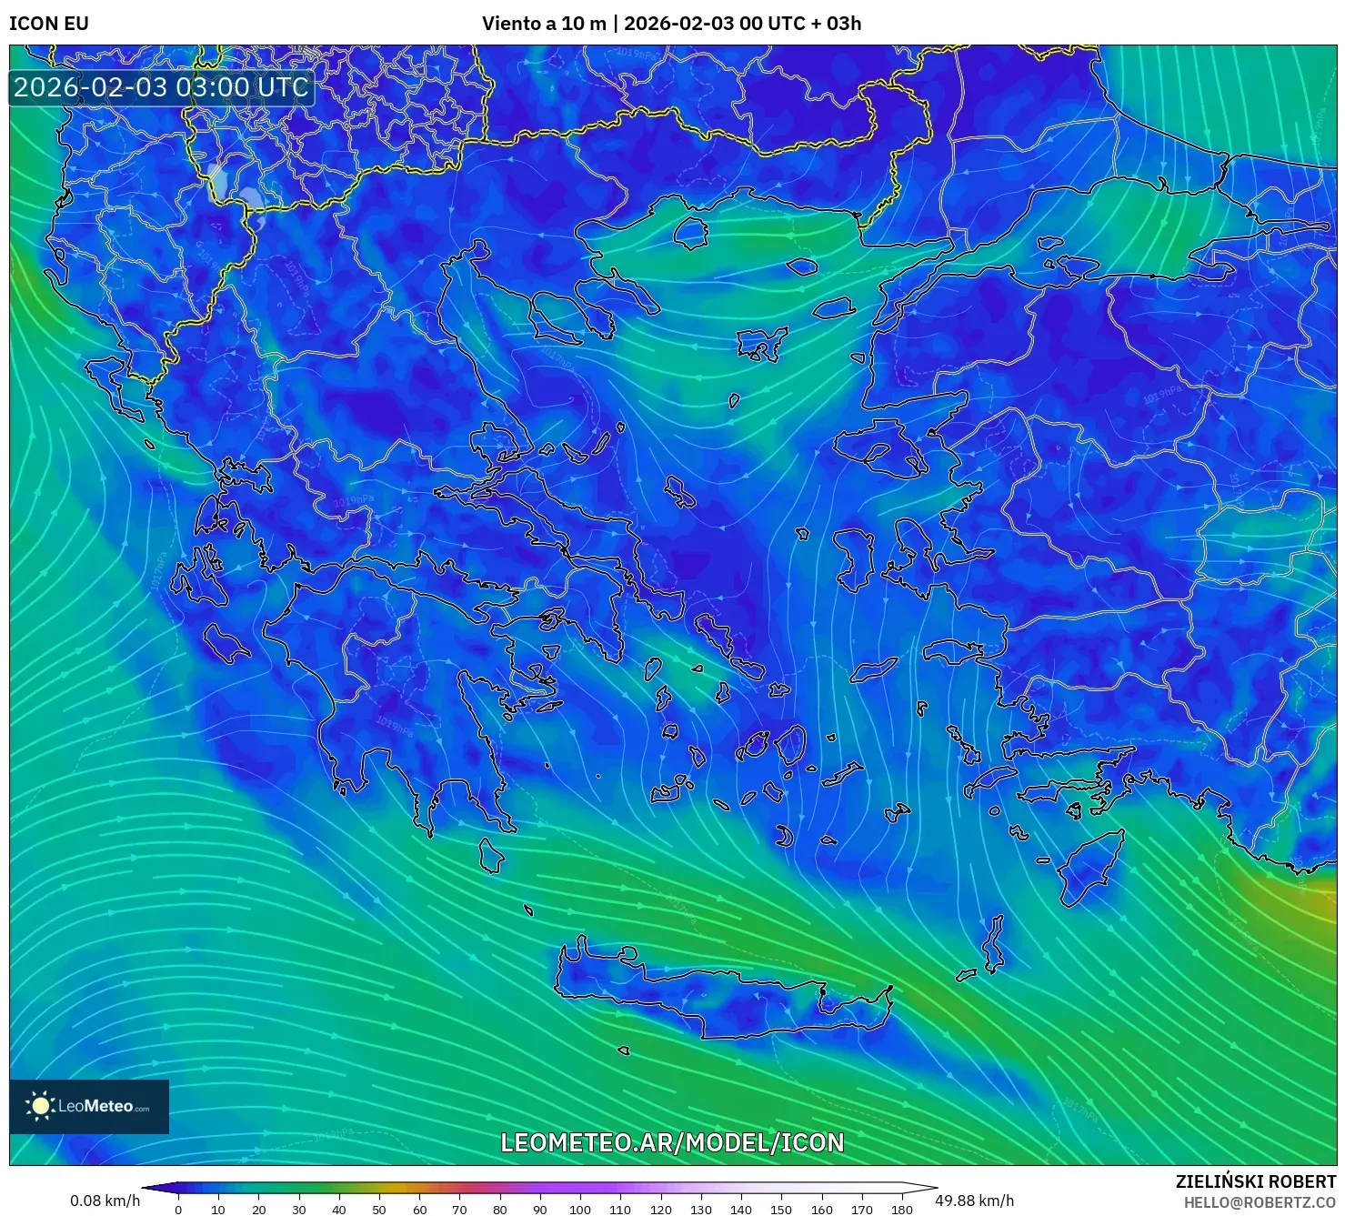Select the ICON EU model label
This screenshot has height=1216, width=1345.
(x=46, y=24)
